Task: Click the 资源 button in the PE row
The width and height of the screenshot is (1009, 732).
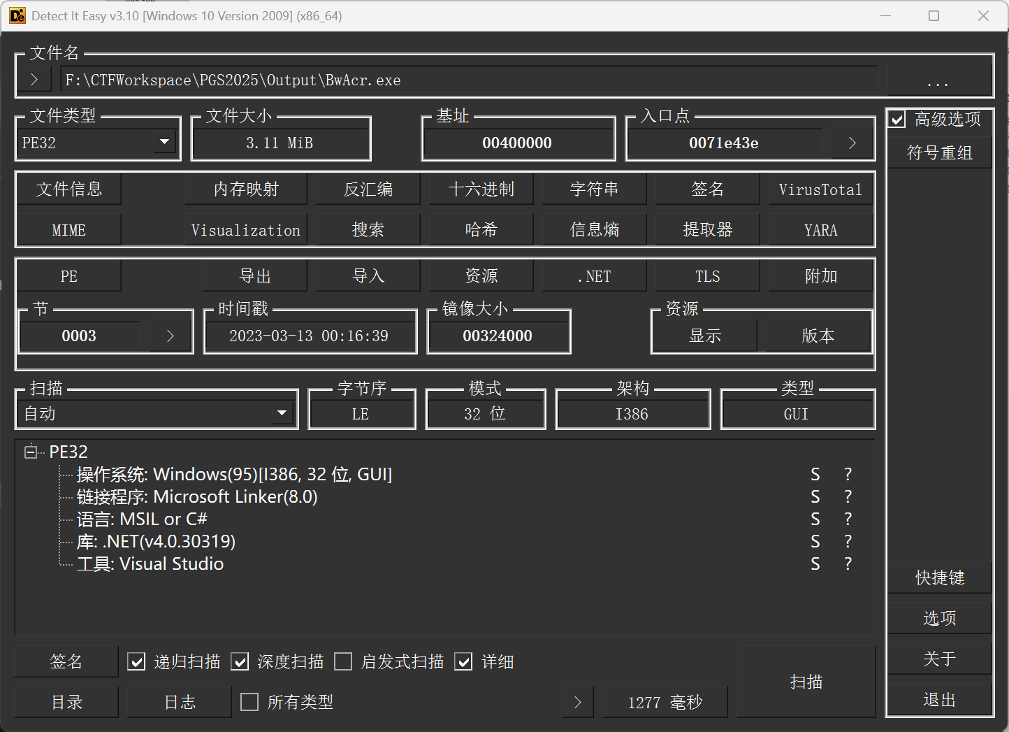Action: (x=481, y=275)
